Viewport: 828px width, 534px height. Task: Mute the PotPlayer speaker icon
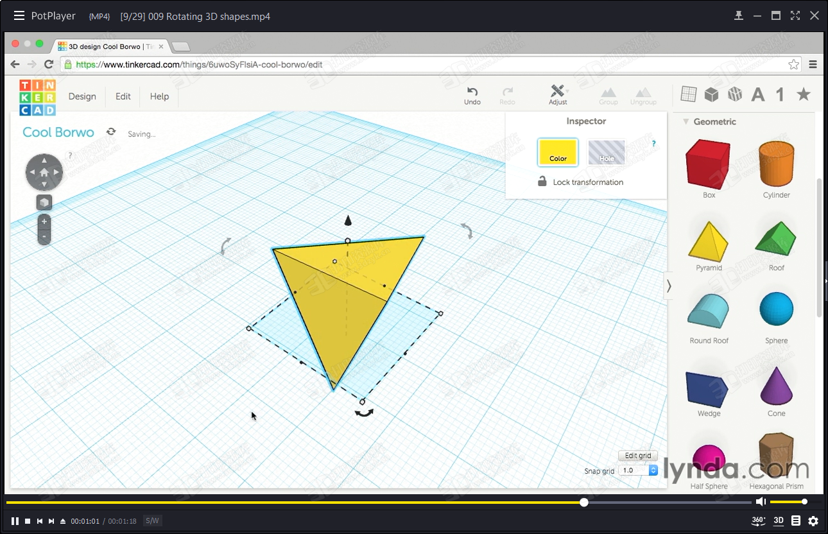(x=761, y=502)
